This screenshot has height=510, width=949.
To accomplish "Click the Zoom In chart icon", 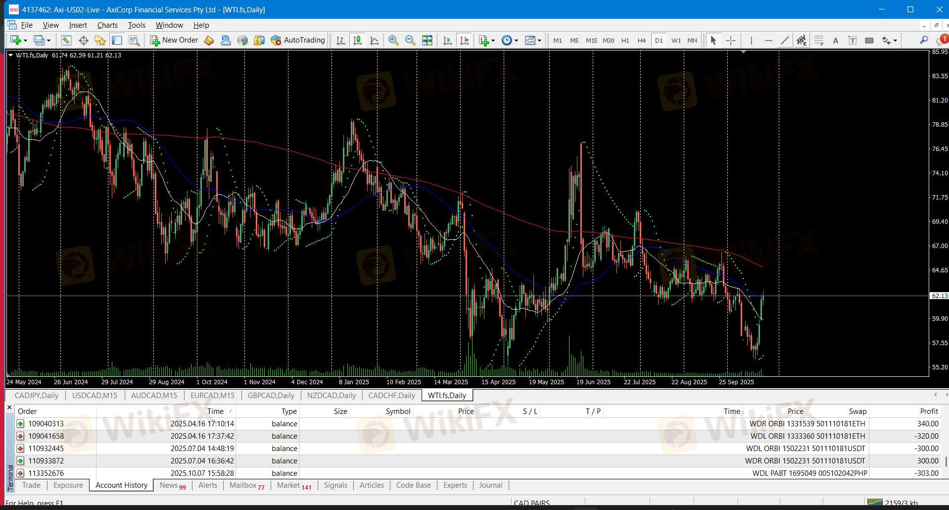I will [x=393, y=41].
